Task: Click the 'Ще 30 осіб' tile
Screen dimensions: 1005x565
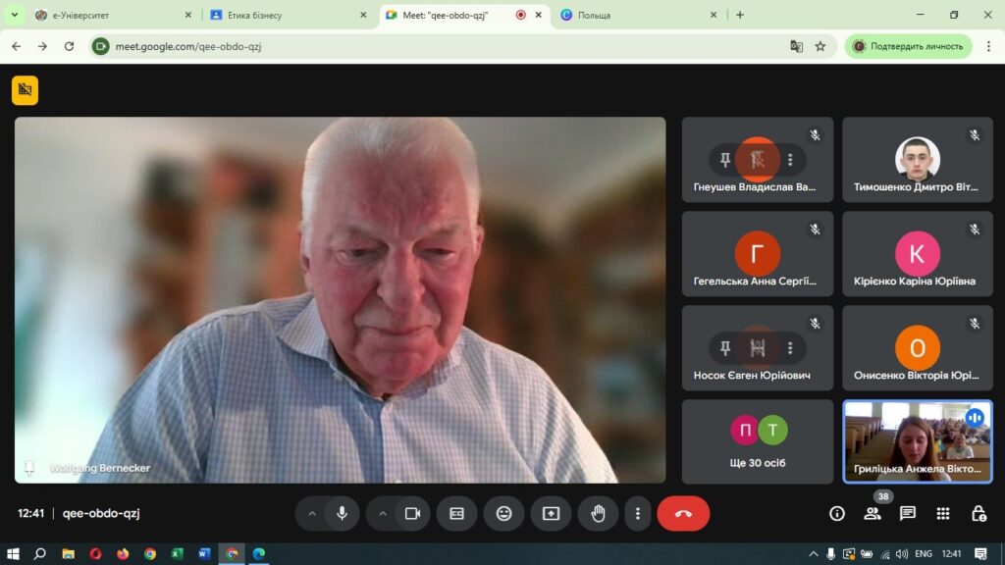Action: [x=757, y=441]
